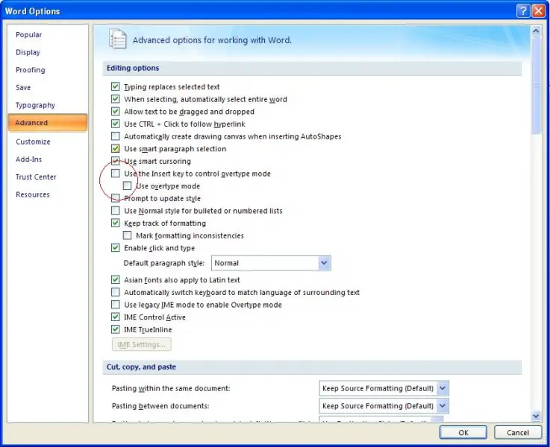Click the scrollbar up arrow
This screenshot has height=447, width=550.
[536, 31]
